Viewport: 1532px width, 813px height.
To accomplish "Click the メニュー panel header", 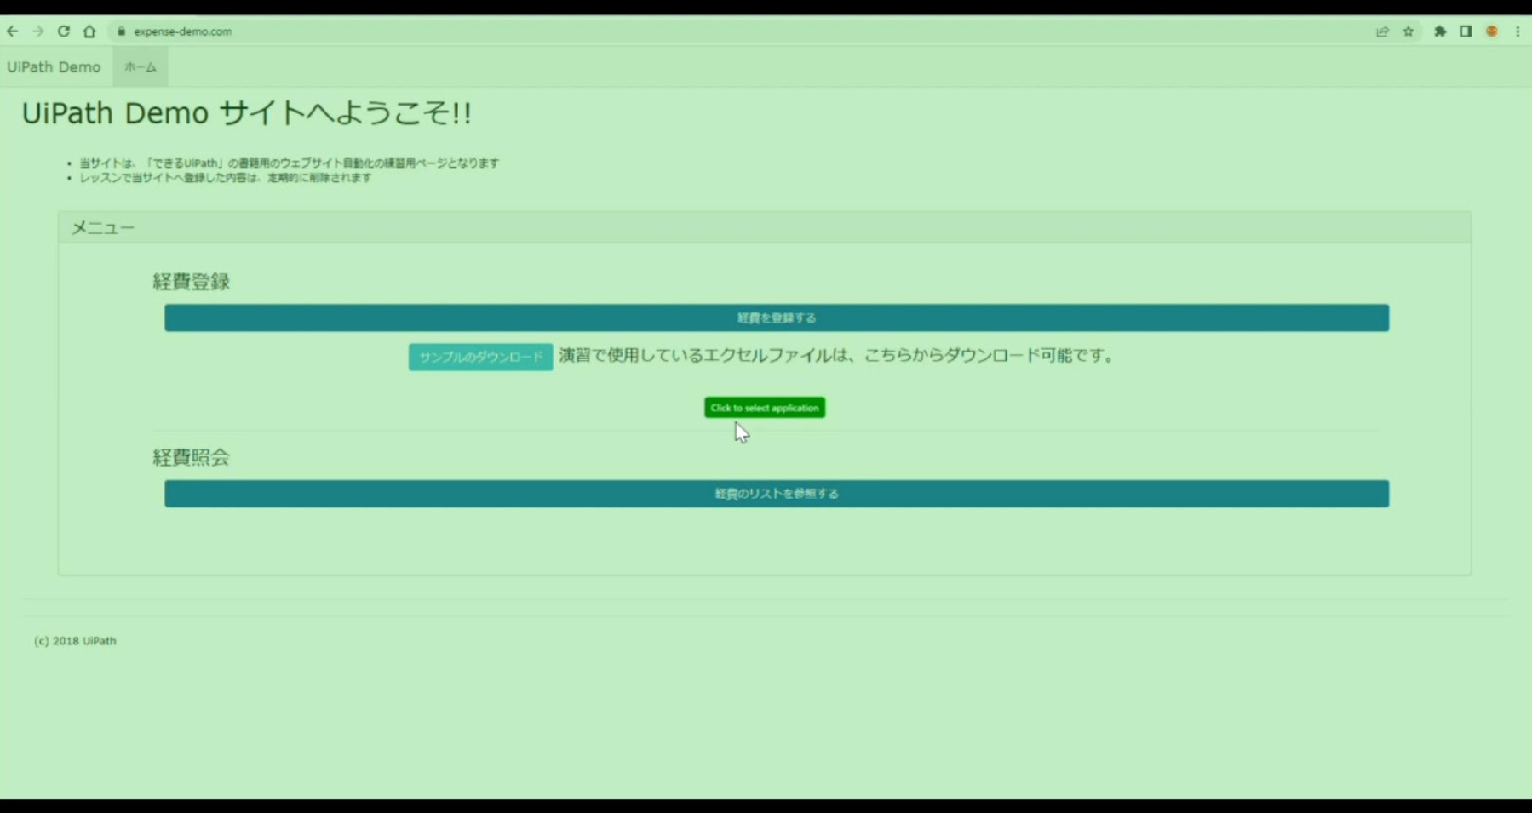I will click(x=101, y=227).
